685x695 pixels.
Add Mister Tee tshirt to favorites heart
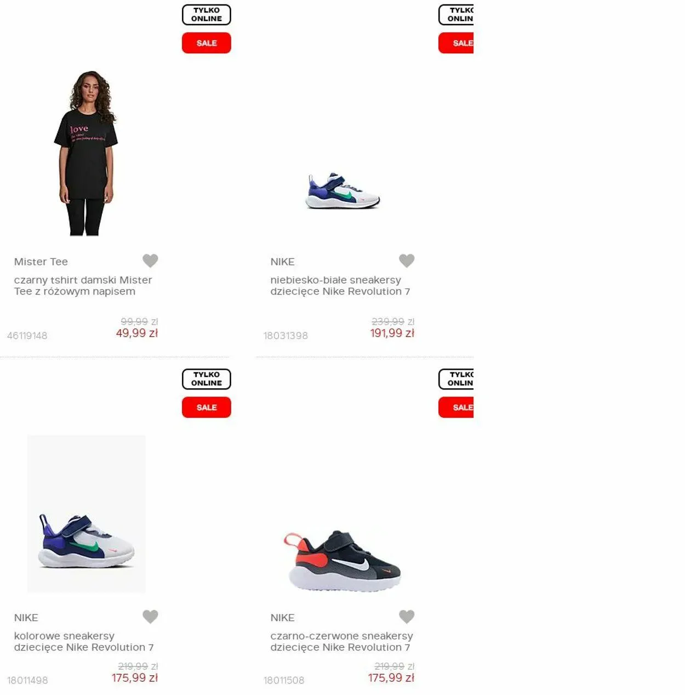[x=150, y=261]
